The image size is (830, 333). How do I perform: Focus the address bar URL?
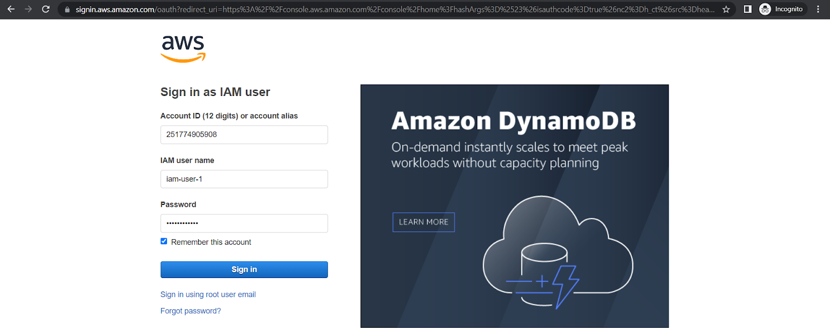coord(395,9)
